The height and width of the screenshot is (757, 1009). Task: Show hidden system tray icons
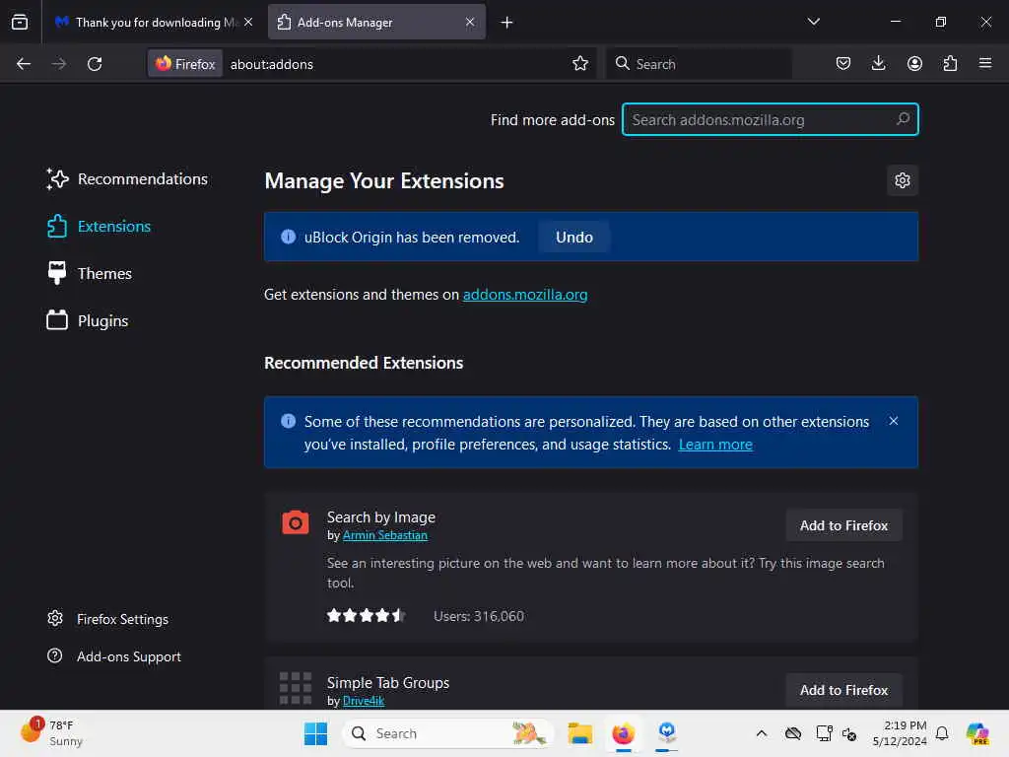coord(762,733)
